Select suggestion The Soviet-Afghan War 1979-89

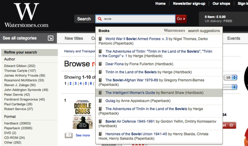[159, 82]
